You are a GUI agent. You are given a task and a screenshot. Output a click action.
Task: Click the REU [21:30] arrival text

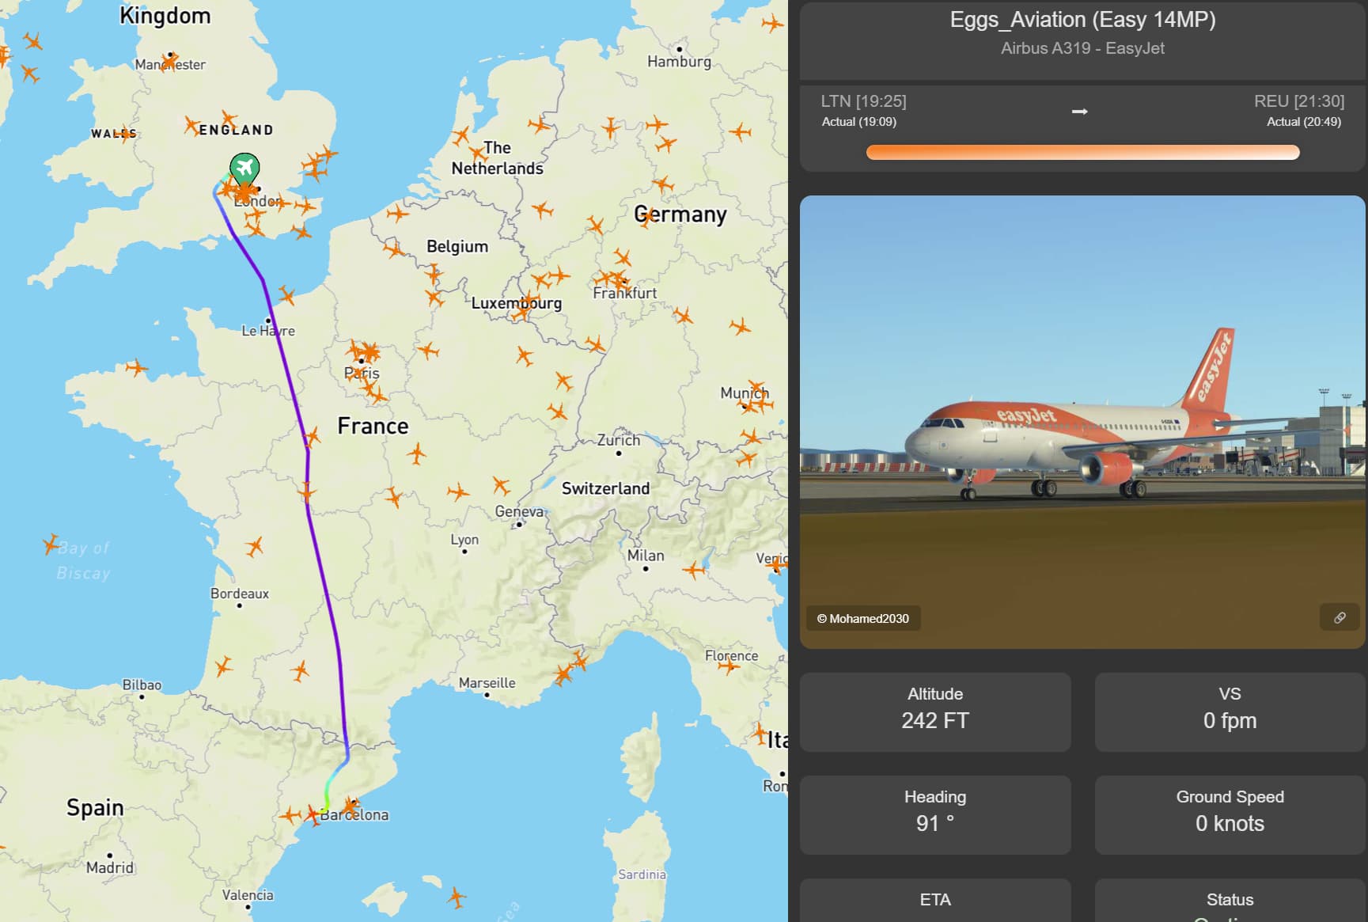coord(1299,101)
